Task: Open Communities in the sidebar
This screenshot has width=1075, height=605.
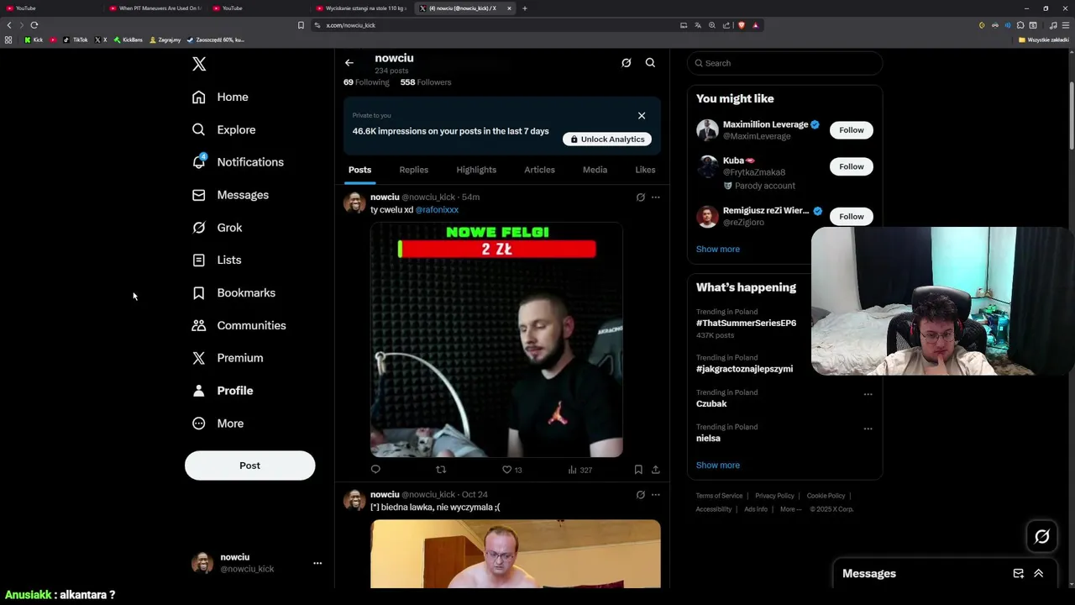Action: (239, 325)
